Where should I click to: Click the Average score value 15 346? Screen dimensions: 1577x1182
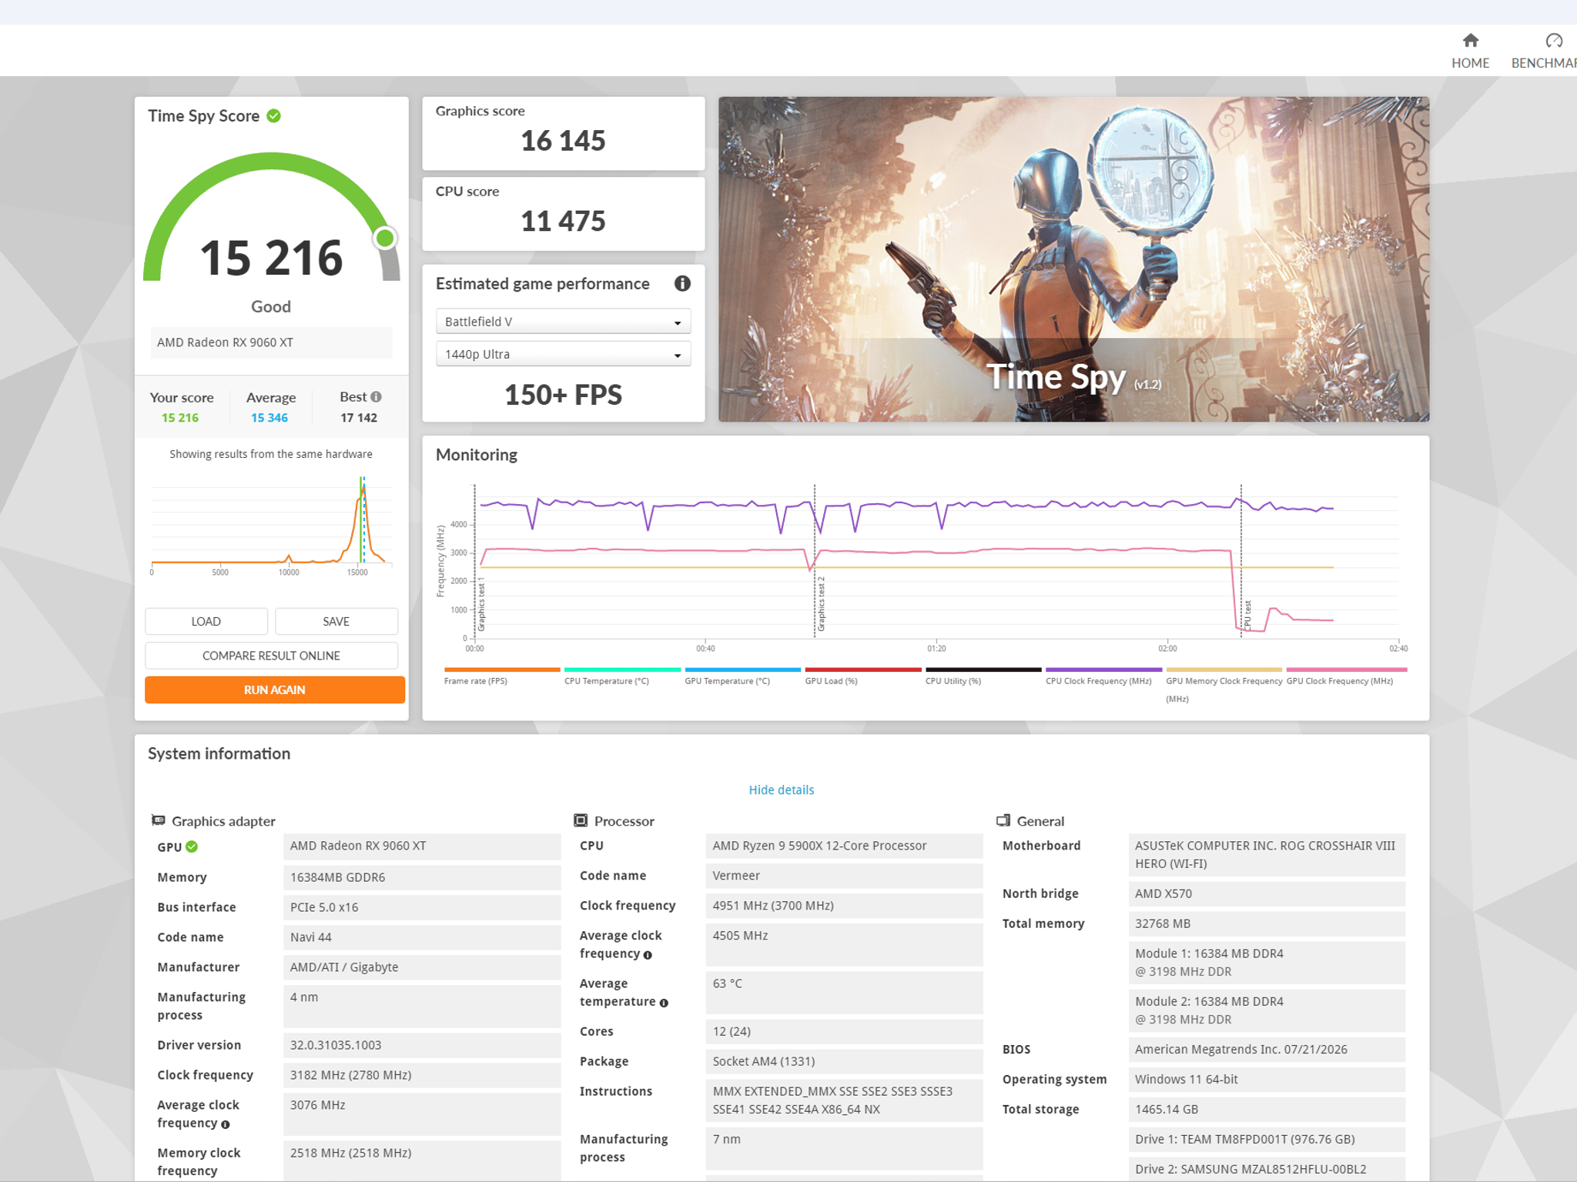[270, 418]
